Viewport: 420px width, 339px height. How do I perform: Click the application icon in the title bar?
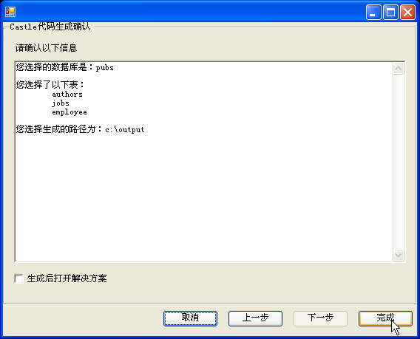(10, 12)
